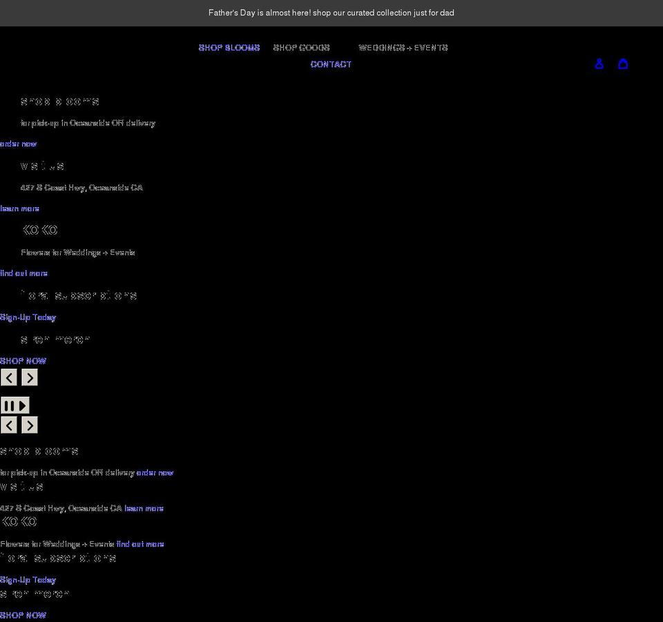Resume slideshow with the play control
The image size is (663, 622).
(21, 405)
